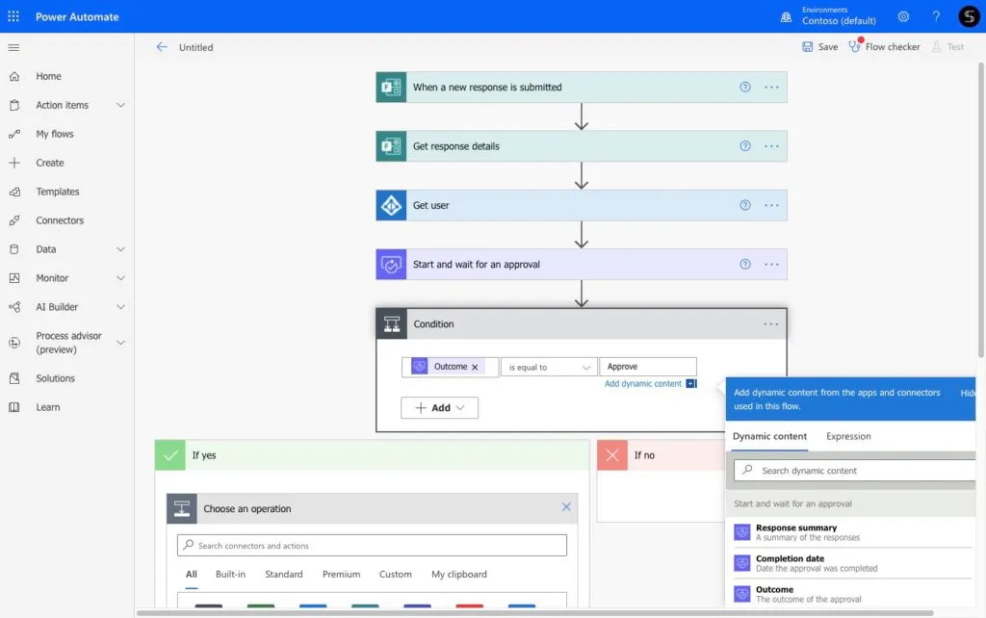The height and width of the screenshot is (618, 986).
Task: Open help for Get response details
Action: 745,146
